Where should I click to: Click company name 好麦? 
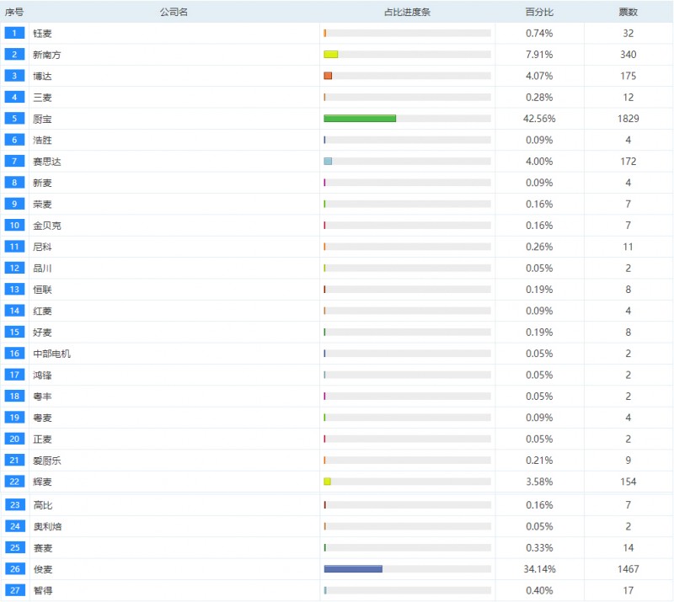pos(42,333)
